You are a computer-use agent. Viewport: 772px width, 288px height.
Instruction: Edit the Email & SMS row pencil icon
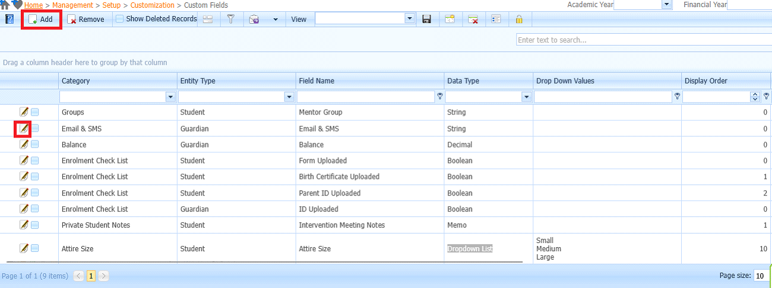pyautogui.click(x=24, y=128)
